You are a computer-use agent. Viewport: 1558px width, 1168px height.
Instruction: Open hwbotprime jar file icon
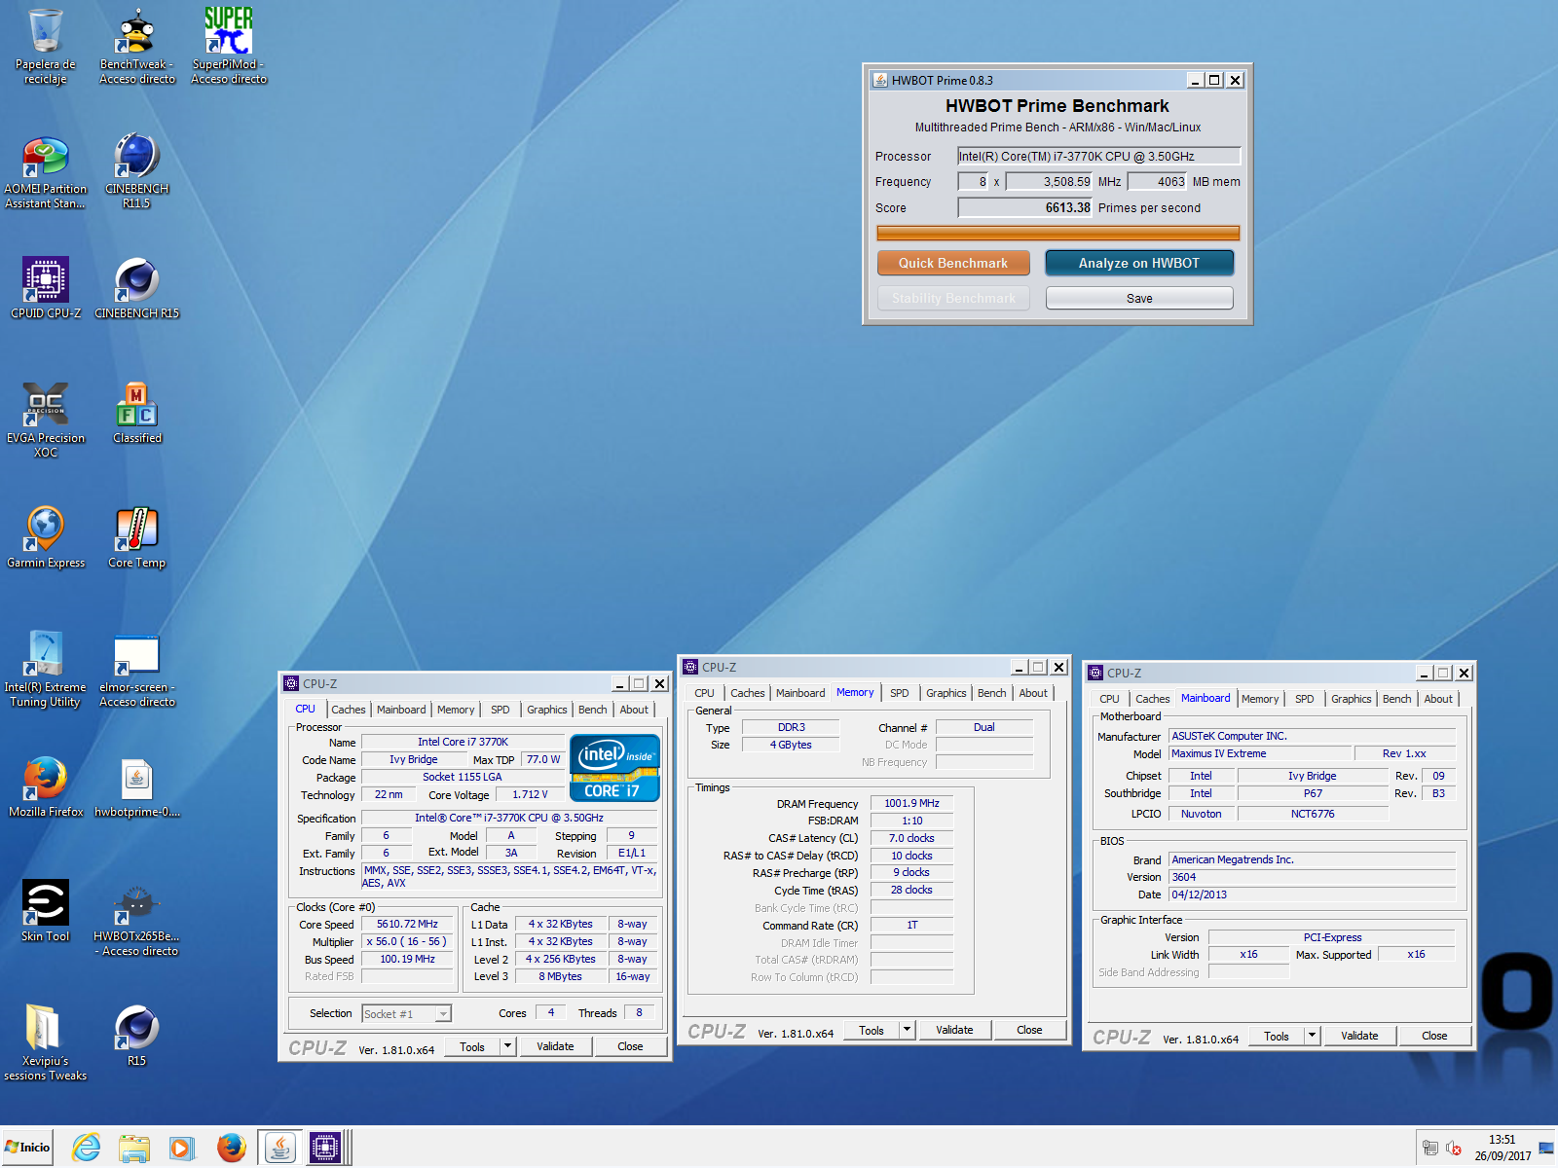136,786
